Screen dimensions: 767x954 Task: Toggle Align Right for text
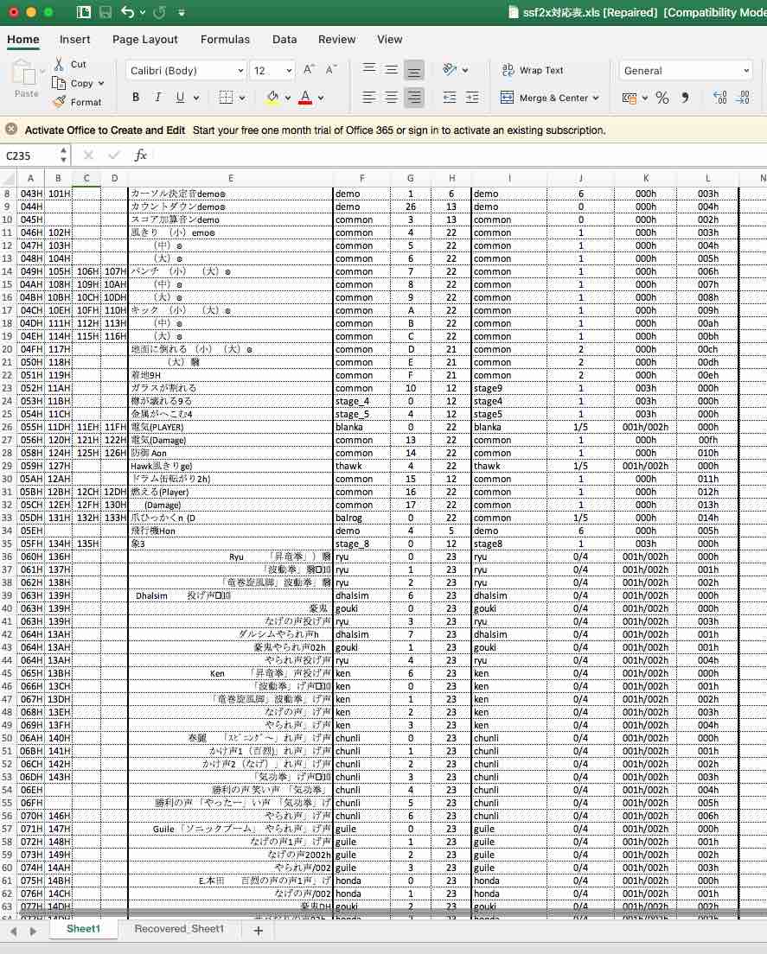click(x=414, y=98)
